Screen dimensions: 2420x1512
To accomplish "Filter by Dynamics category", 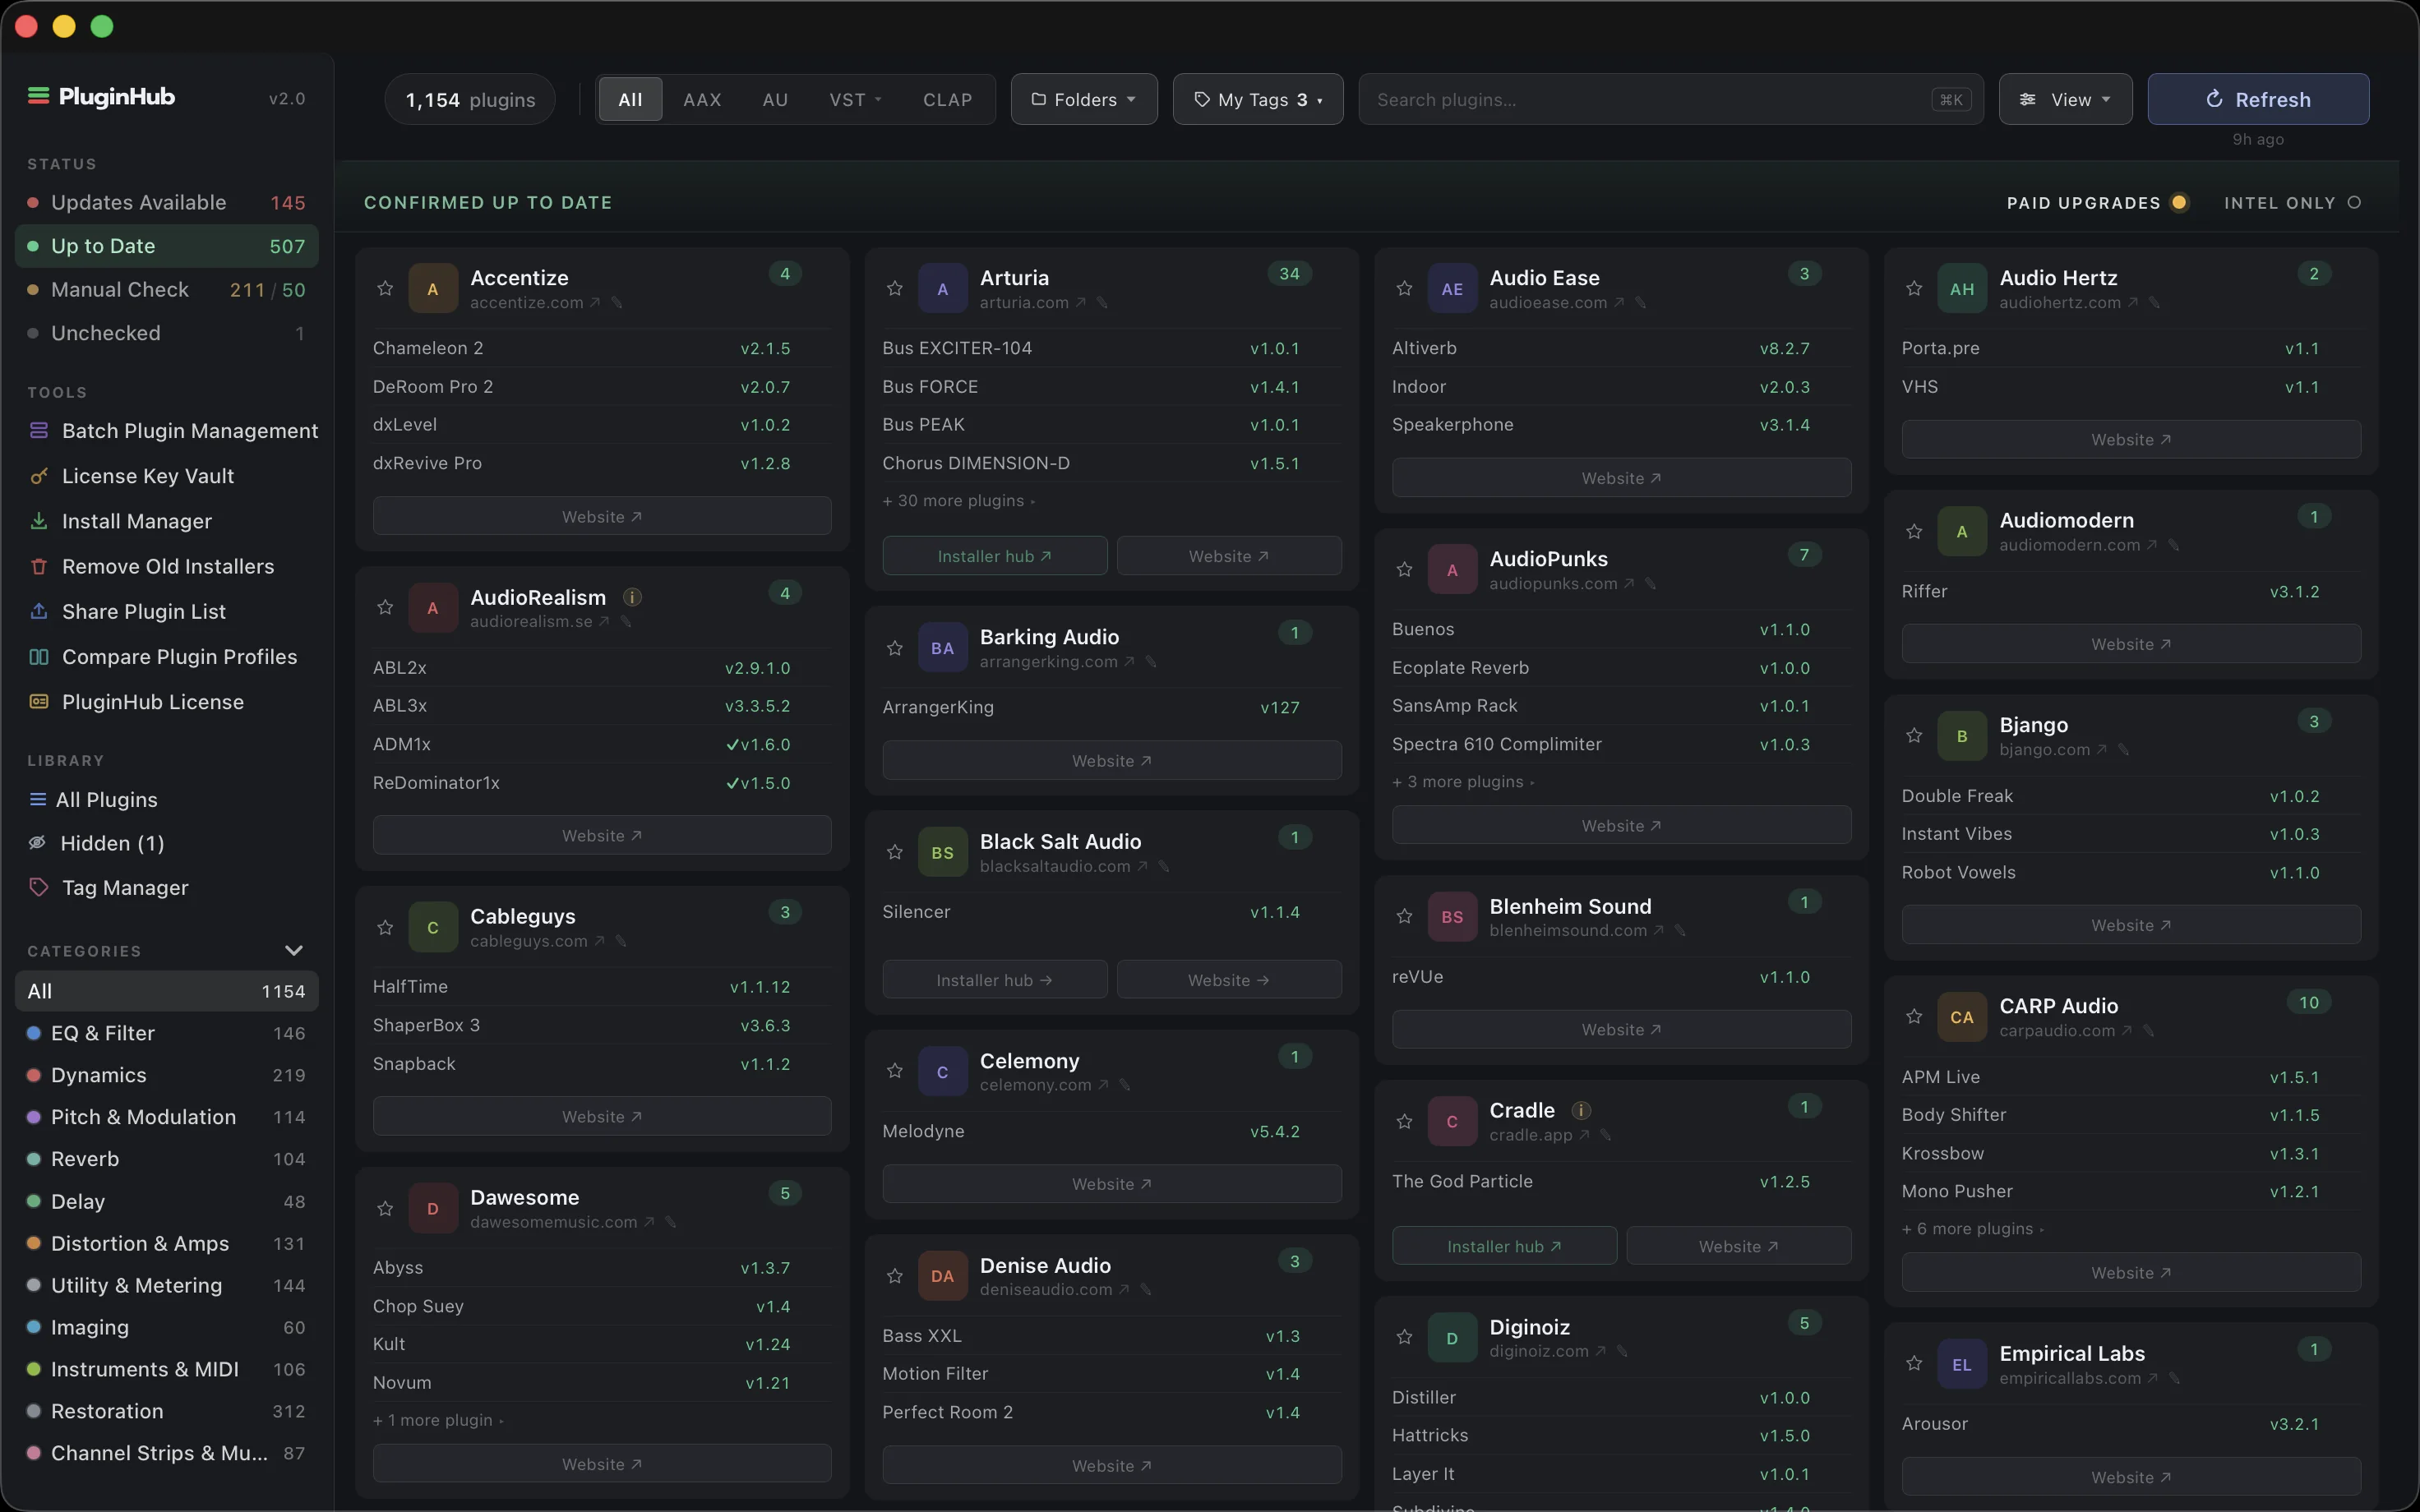I will (166, 1076).
